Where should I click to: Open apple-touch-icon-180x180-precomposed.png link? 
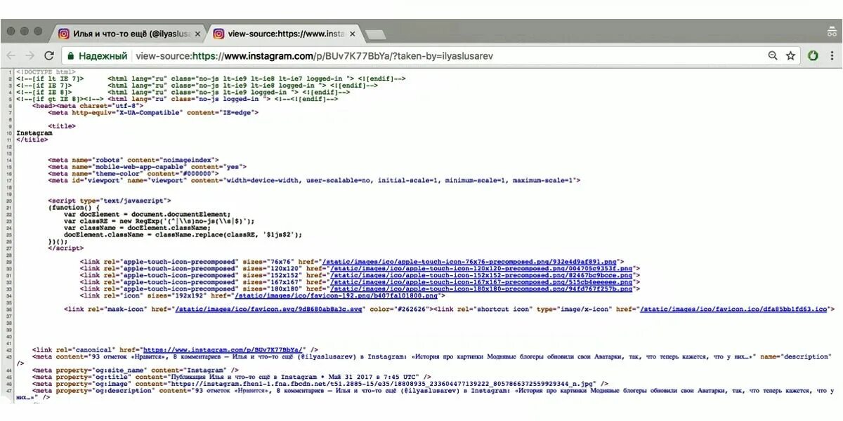click(x=481, y=289)
